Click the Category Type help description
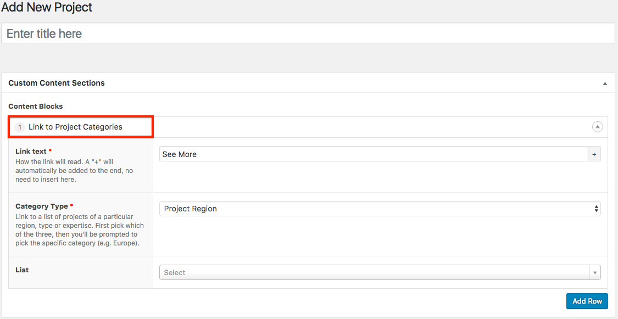Image resolution: width=618 pixels, height=319 pixels. 80,230
